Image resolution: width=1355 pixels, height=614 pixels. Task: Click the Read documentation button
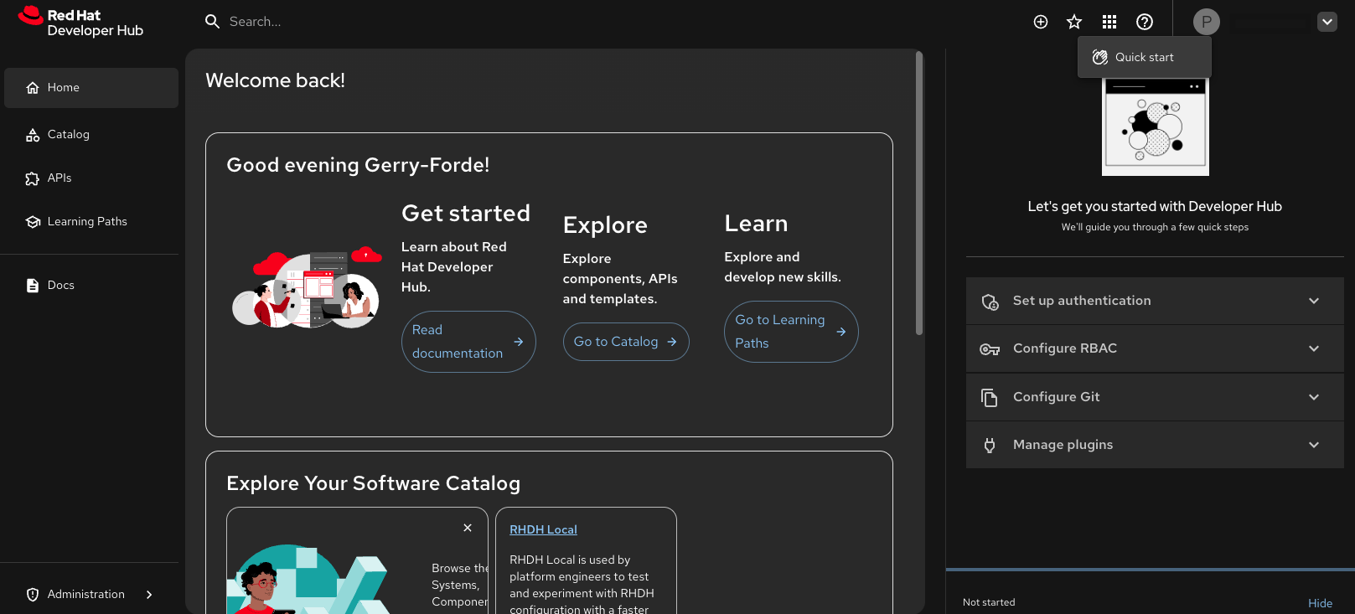468,342
